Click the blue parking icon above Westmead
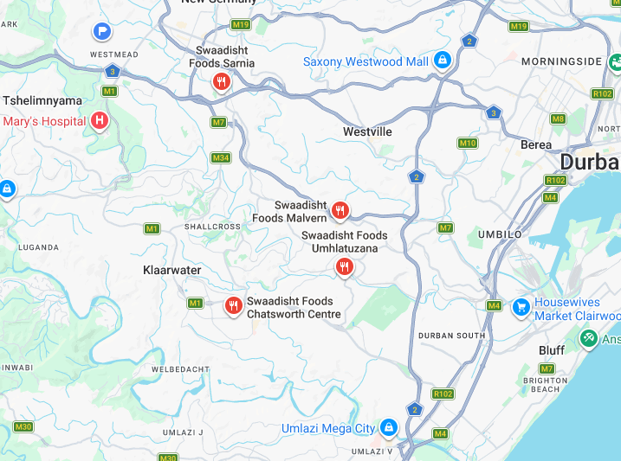This screenshot has height=461, width=621. click(x=102, y=31)
